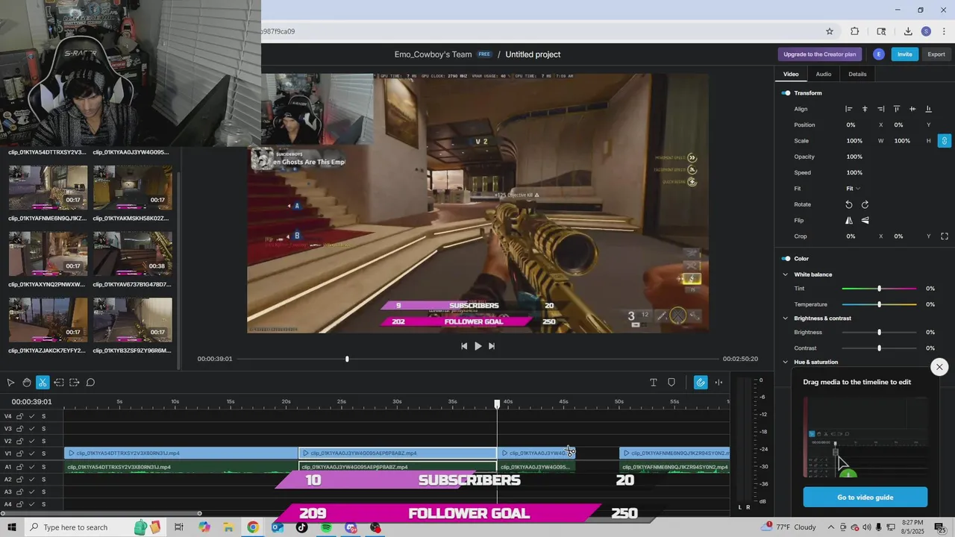
Task: Collapse the Brightness & contrast section
Action: [785, 318]
